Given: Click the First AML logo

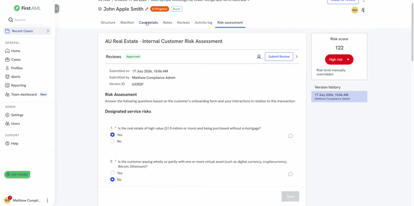Looking at the screenshot, I should pos(27,8).
